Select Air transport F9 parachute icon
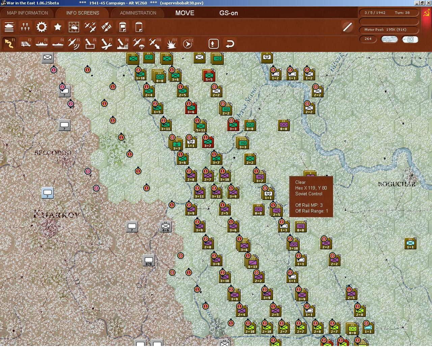Screen dimensions: 432x350 [x=139, y=44]
